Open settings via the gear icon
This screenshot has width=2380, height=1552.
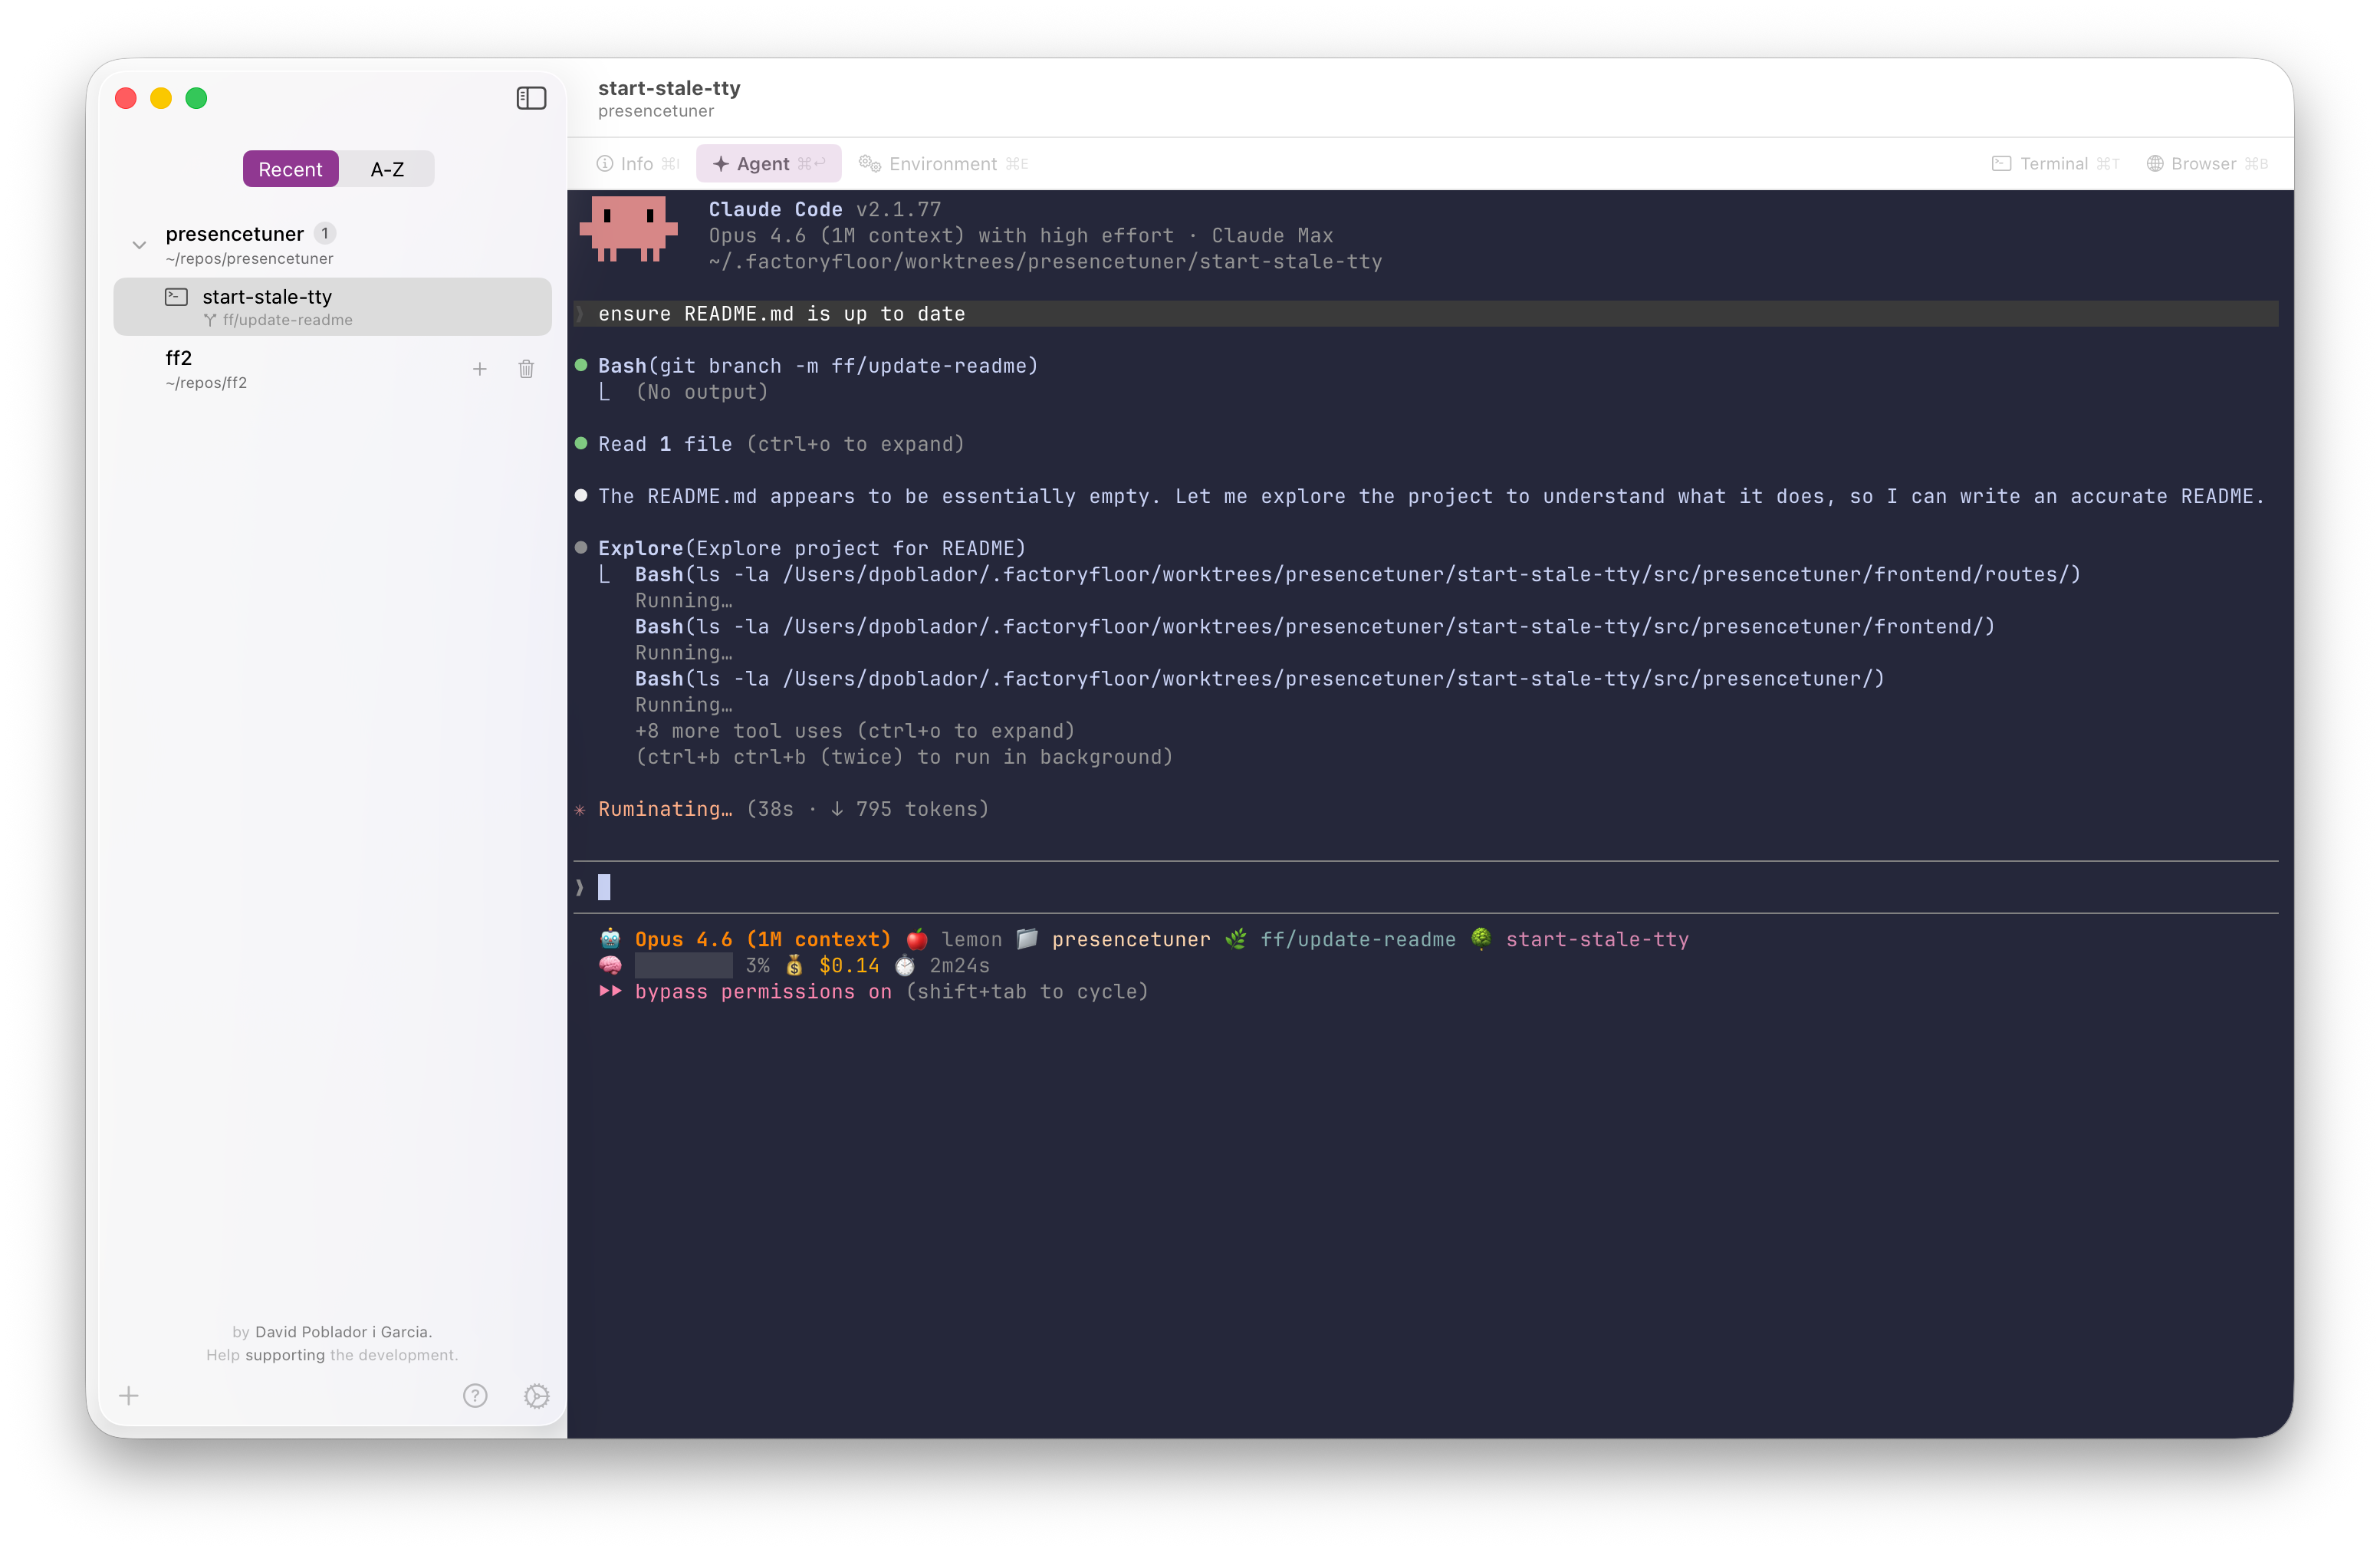pos(537,1396)
